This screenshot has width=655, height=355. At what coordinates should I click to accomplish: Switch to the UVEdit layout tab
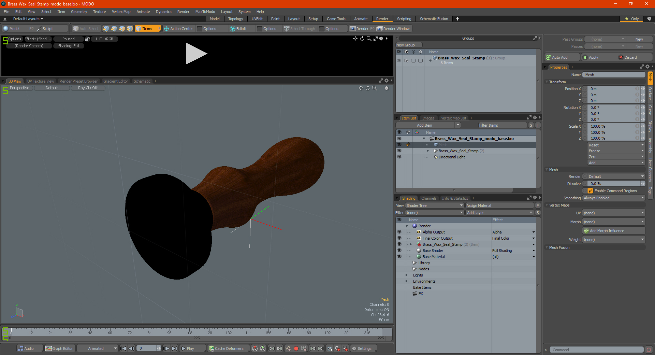[257, 19]
